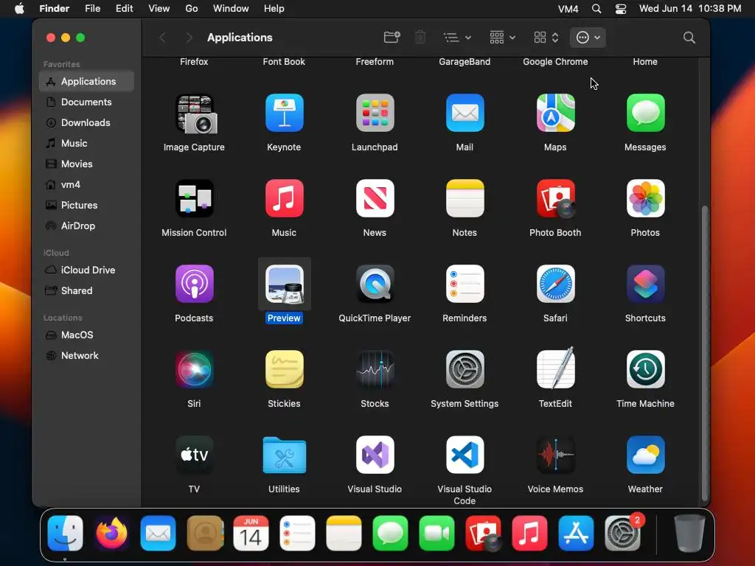Screen dimensions: 755x566
Task: Select the Music app in the Applications grid
Action: (x=284, y=199)
